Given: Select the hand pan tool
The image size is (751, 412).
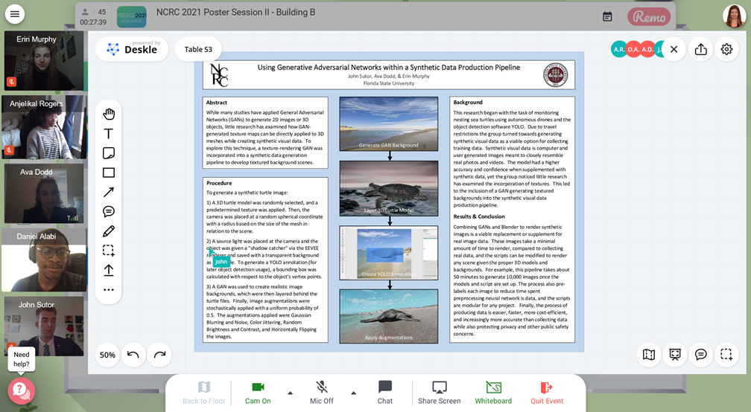Looking at the screenshot, I should [x=109, y=114].
